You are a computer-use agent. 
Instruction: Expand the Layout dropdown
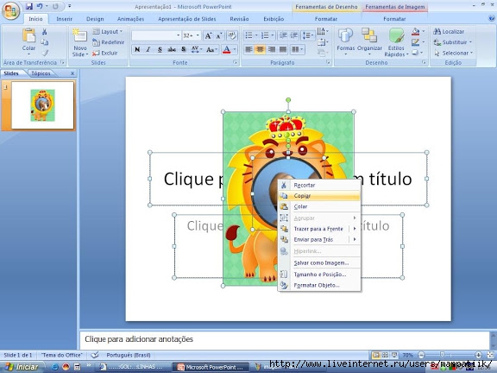[108, 32]
